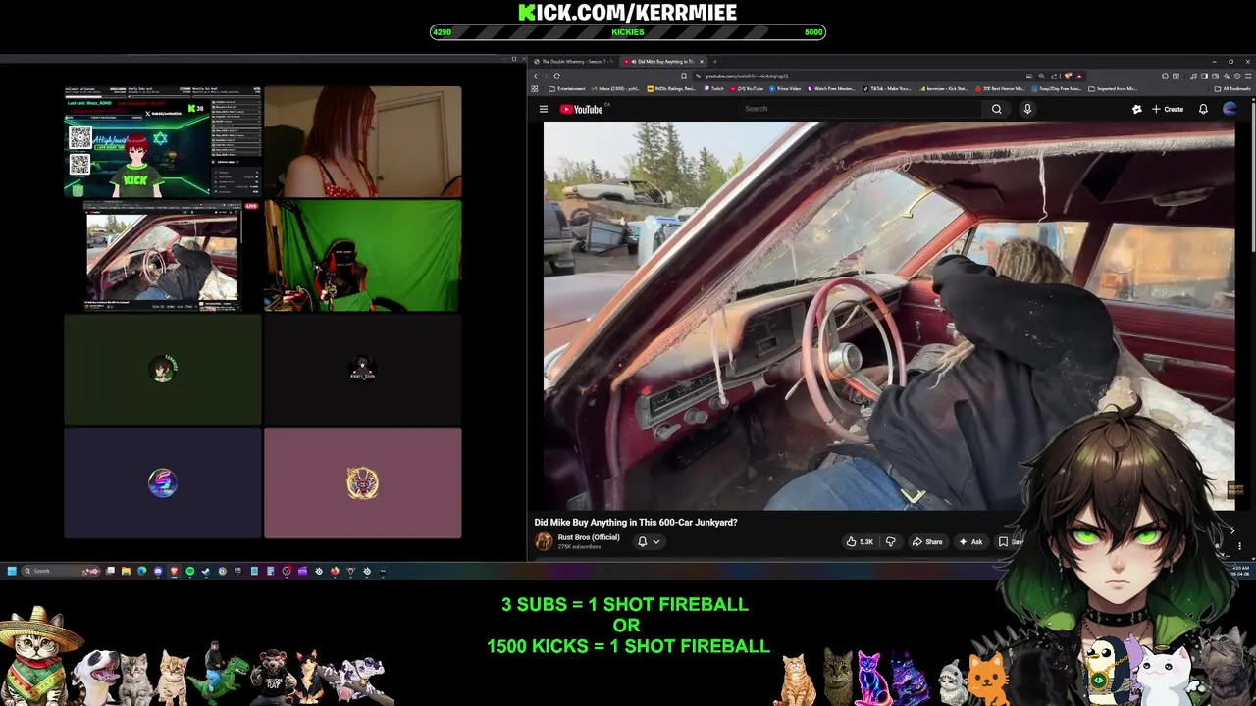
Task: Click the Windows taskbar Search box
Action: tap(60, 571)
